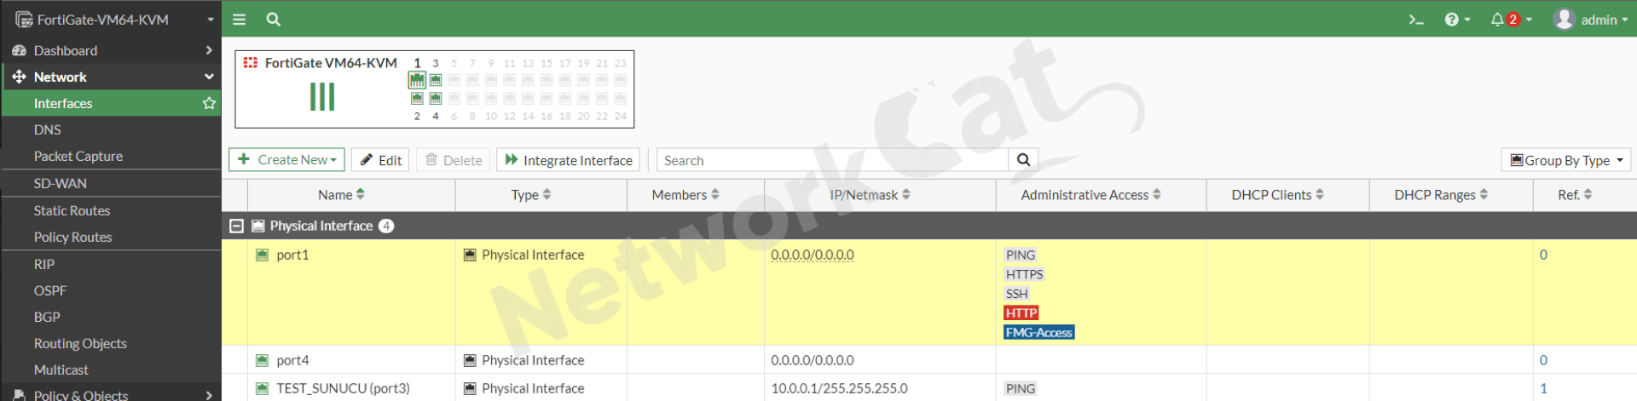The image size is (1637, 401).
Task: Open the help question mark menu
Action: coord(1451,20)
